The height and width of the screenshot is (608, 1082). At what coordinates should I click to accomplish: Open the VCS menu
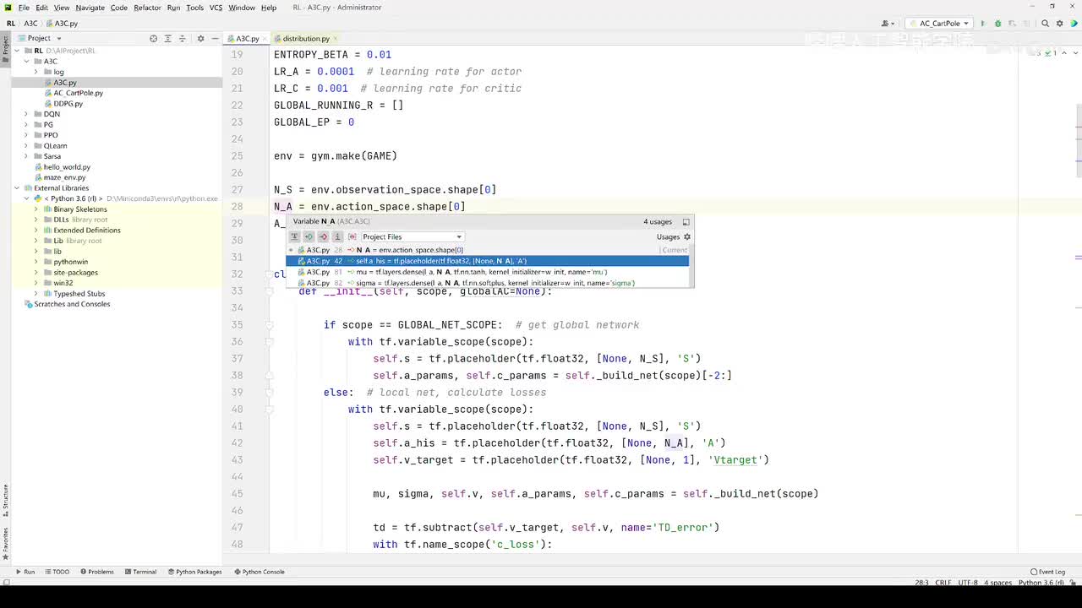(216, 8)
